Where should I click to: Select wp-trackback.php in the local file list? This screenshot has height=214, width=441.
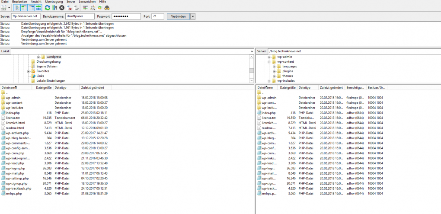click(19, 188)
